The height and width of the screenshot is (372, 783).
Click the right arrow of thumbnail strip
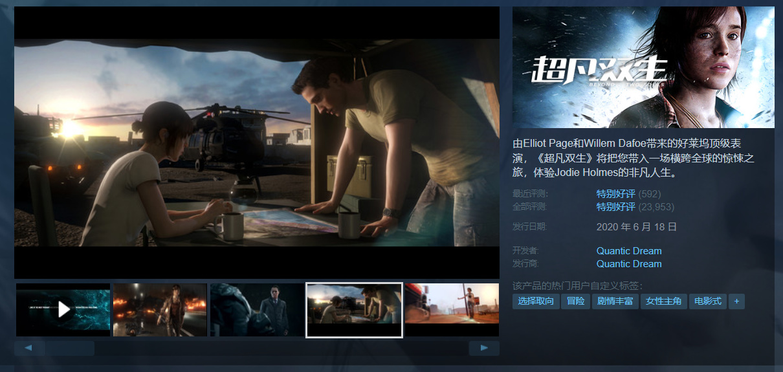tap(484, 348)
